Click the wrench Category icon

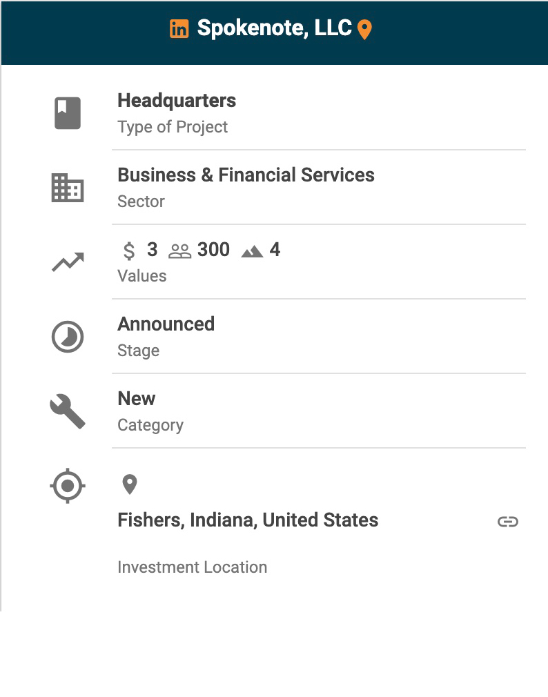[x=68, y=412]
